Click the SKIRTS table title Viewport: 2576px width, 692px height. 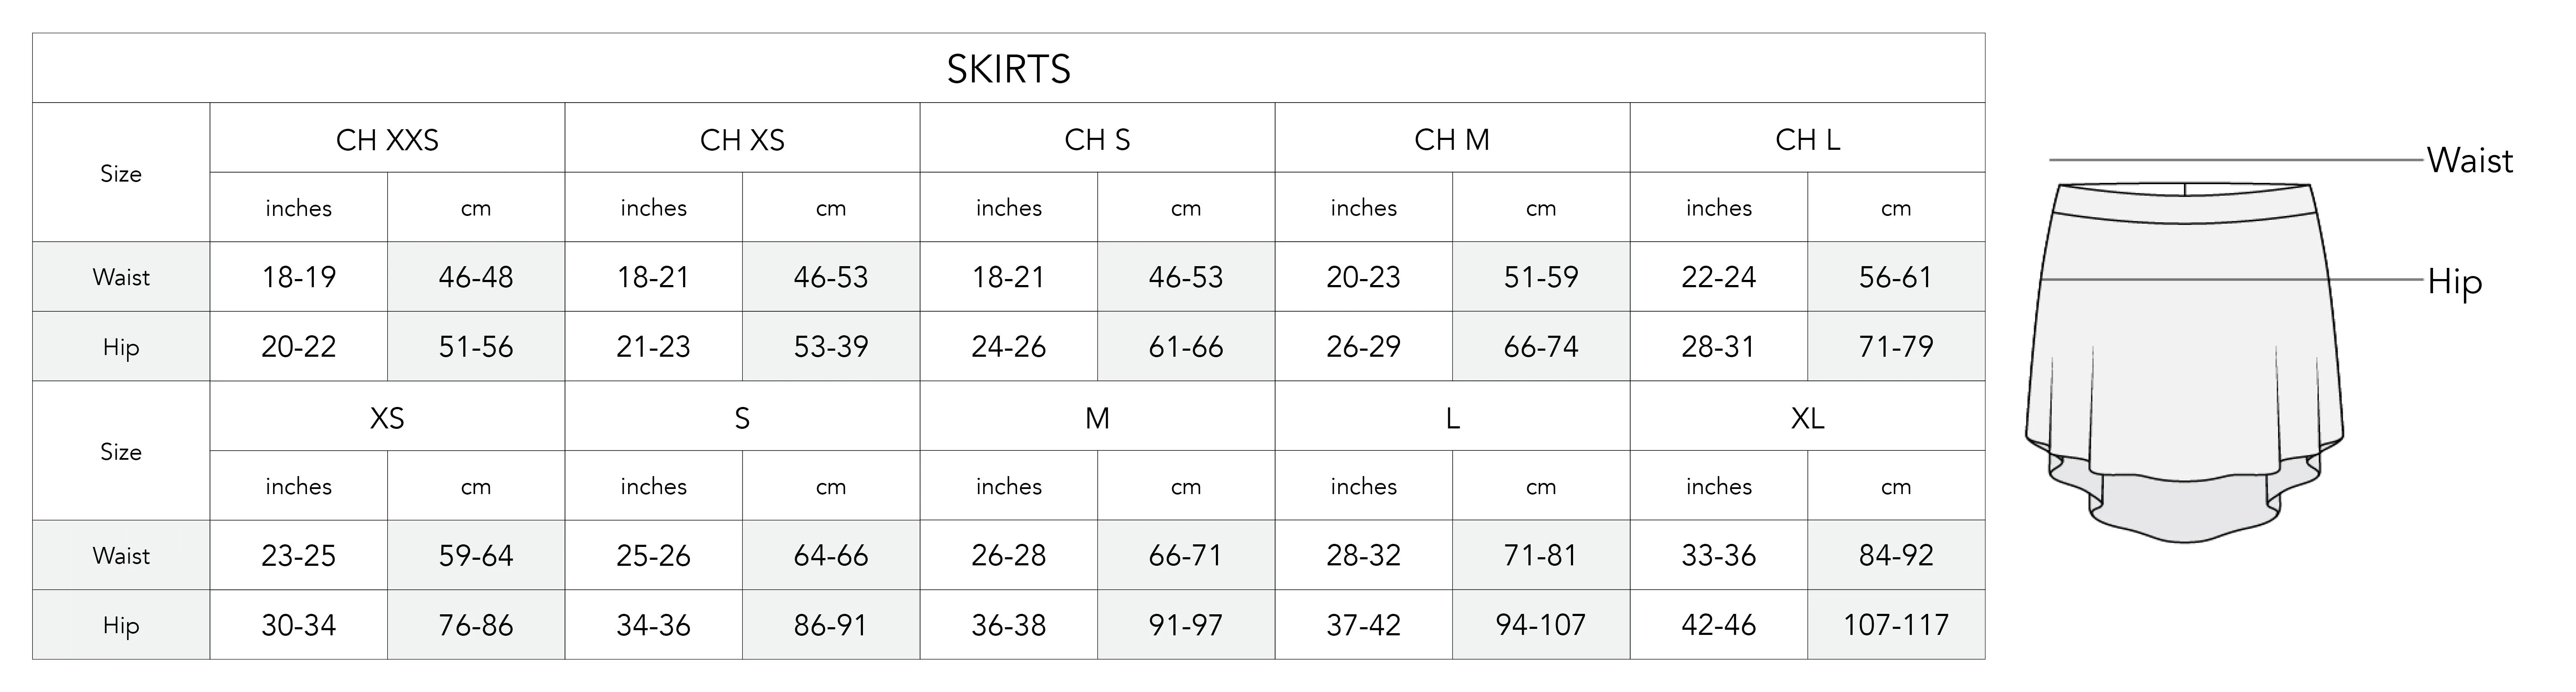click(x=1008, y=69)
